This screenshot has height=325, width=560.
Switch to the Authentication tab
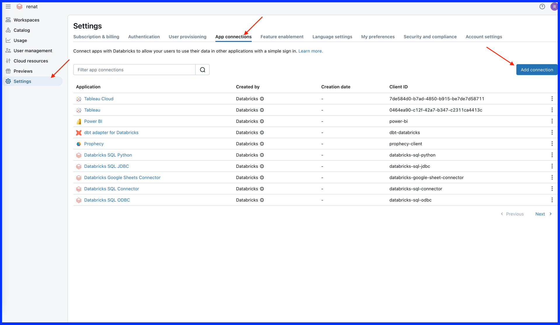click(144, 37)
